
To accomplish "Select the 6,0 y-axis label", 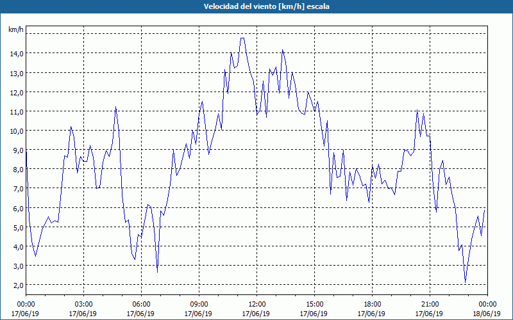I will tap(18, 209).
